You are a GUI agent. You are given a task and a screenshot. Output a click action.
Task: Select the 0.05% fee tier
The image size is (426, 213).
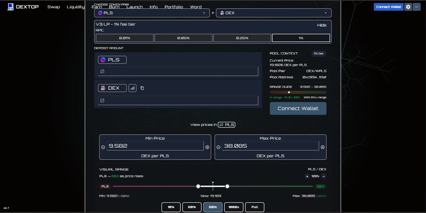[x=183, y=38]
